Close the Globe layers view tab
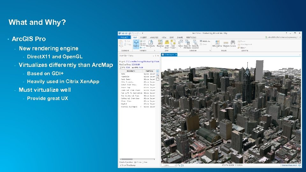Image resolution: width=306 pixels, height=172 pixels. coord(176,54)
